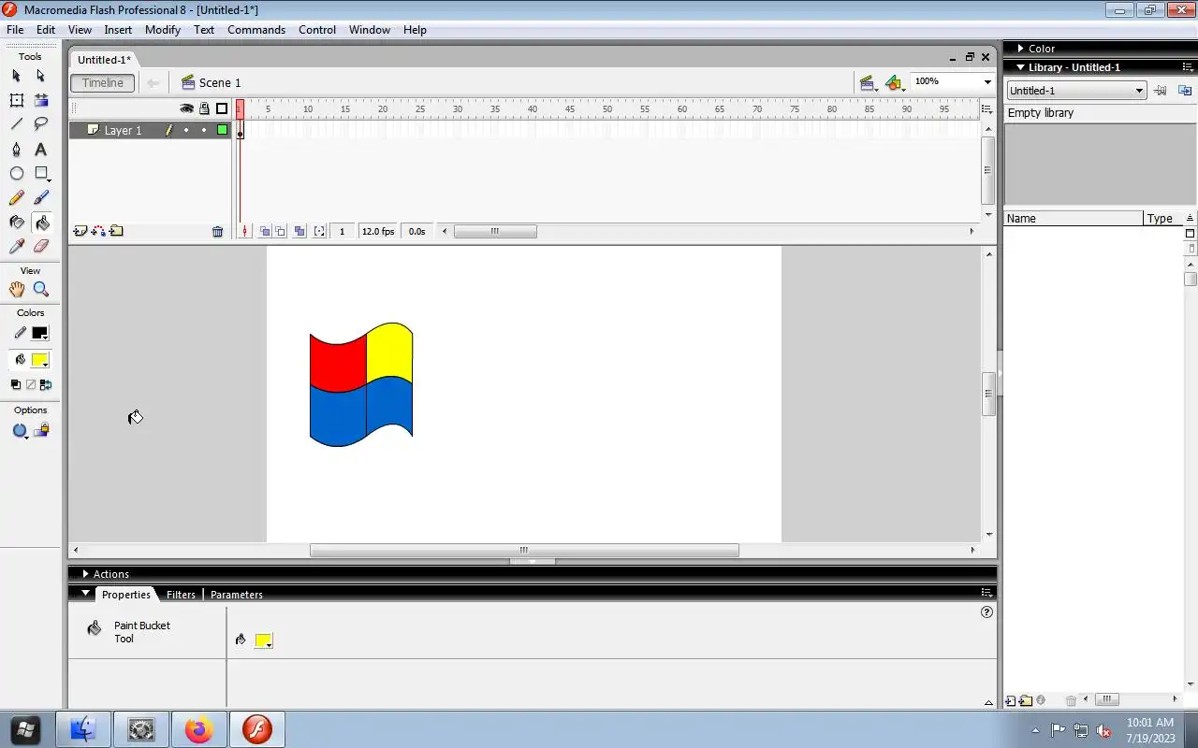Toggle the Onion Skin Outlines button
The height and width of the screenshot is (748, 1198).
(280, 231)
